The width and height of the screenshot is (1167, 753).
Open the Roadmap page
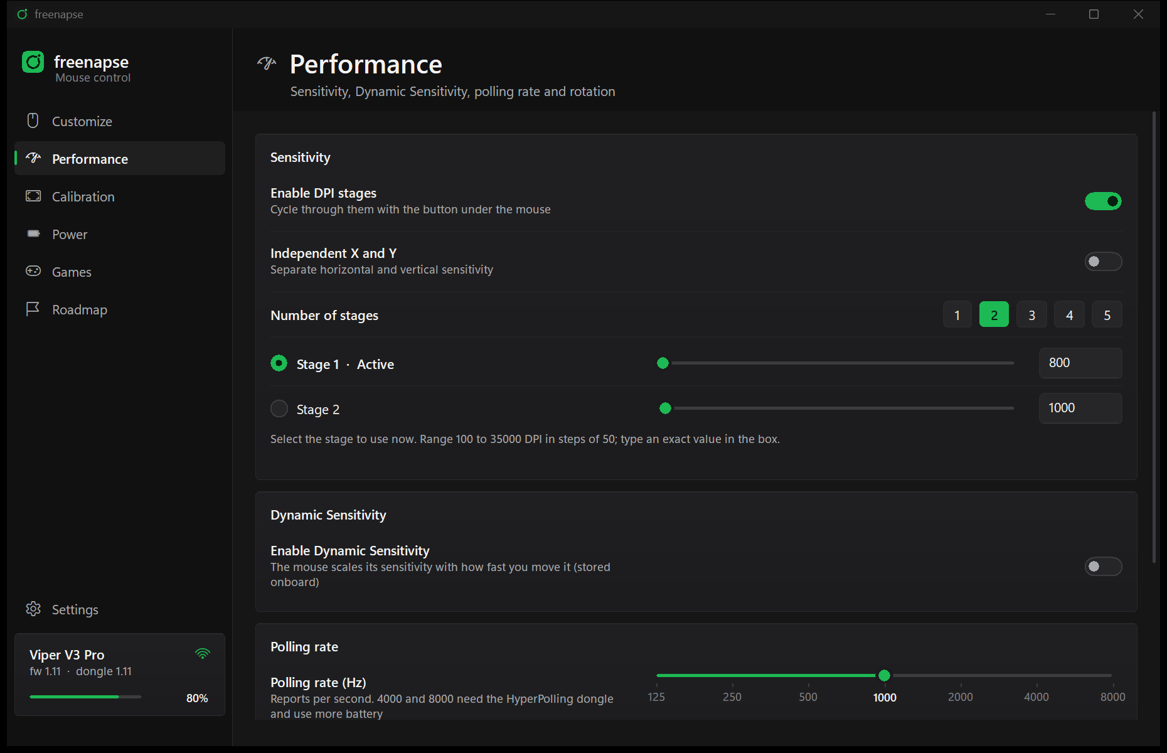click(120, 309)
